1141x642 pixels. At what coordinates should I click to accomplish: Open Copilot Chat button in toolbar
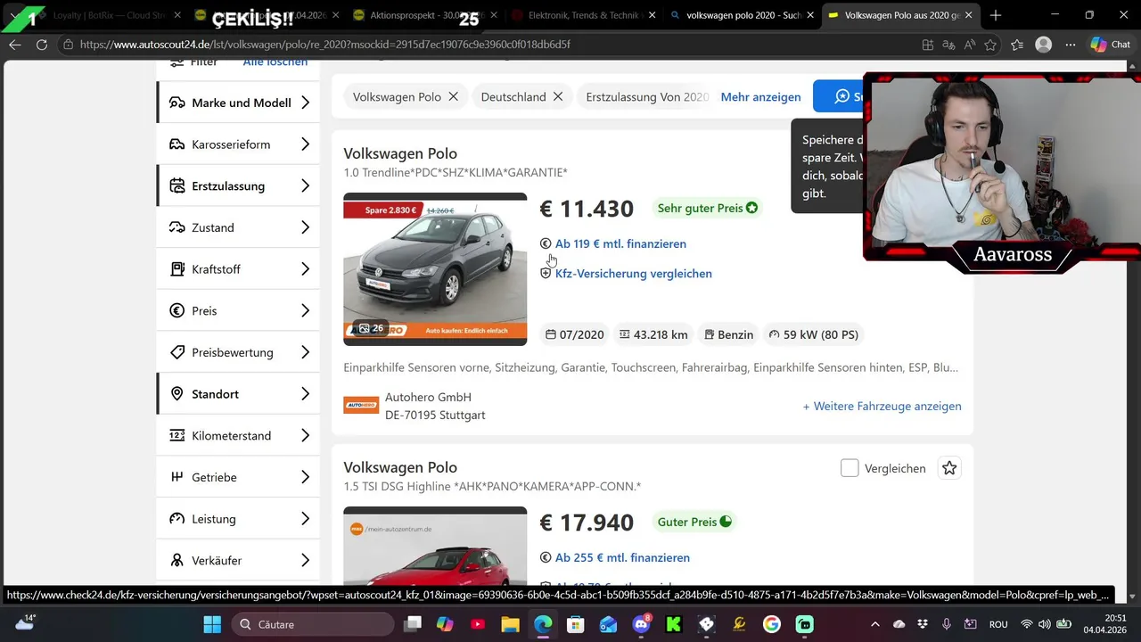(1111, 45)
